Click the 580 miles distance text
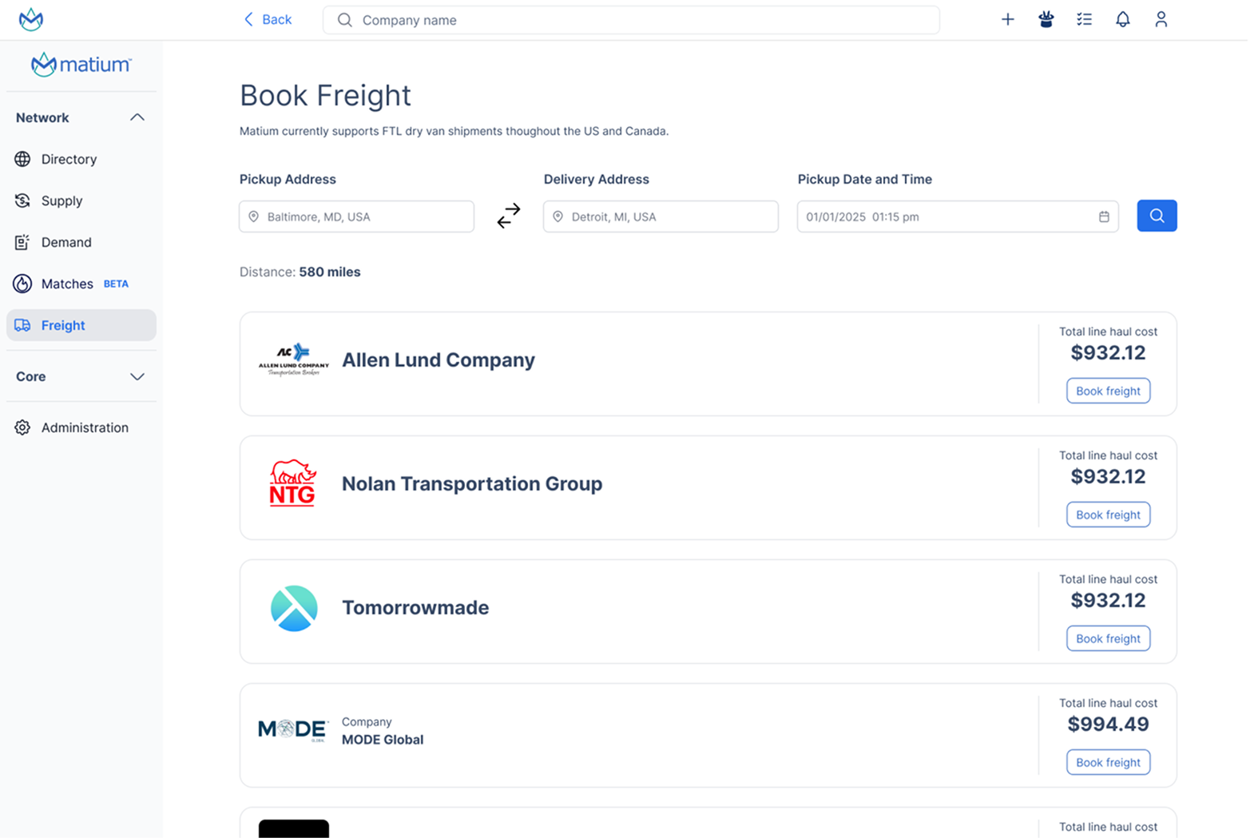 click(330, 272)
